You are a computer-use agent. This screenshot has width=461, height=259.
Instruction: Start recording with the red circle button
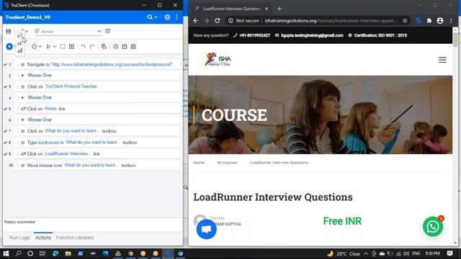pos(35,46)
